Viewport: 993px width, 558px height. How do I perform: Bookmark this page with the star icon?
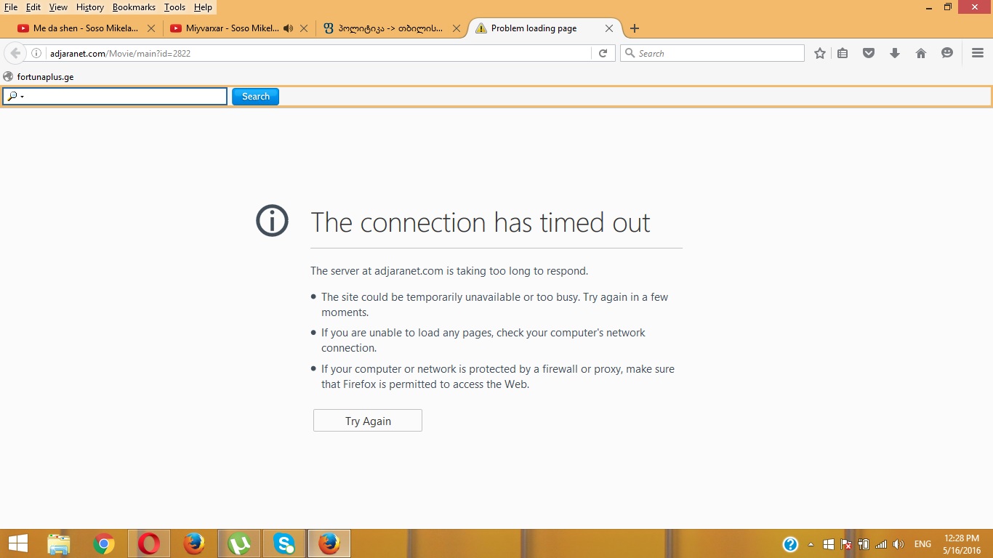[820, 53]
